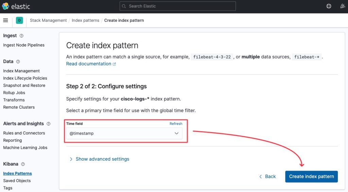
Task: Click the cisco-logs-* pattern name
Action: (135, 99)
